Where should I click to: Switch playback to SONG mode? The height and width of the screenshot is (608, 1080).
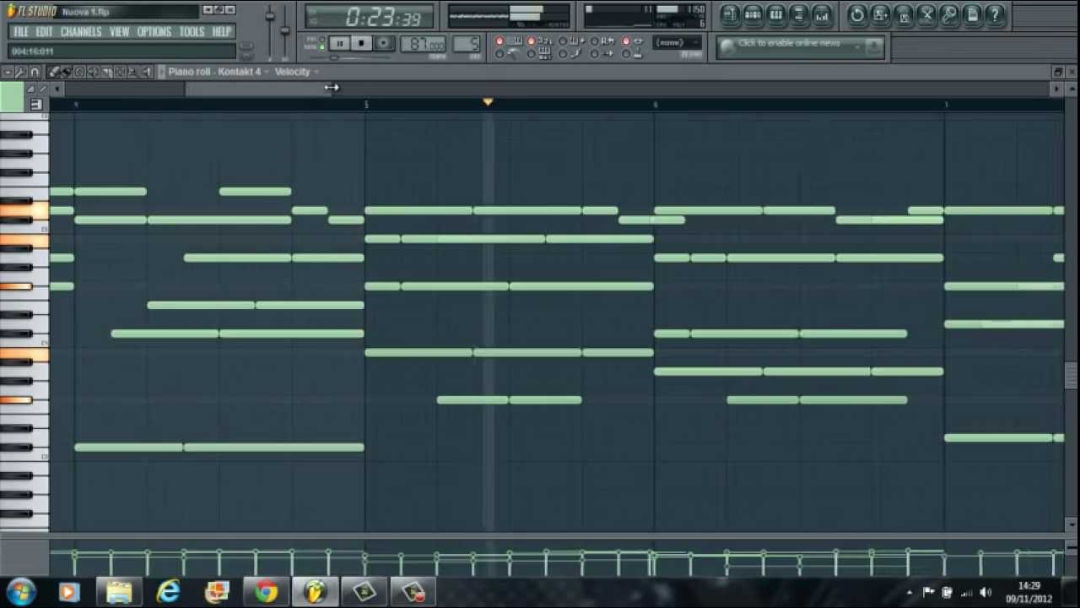tap(321, 47)
